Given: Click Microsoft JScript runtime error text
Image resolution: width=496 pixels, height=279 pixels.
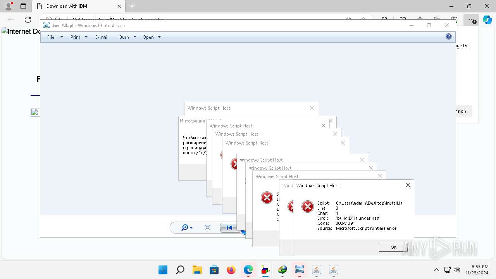Looking at the screenshot, I should 366,228.
